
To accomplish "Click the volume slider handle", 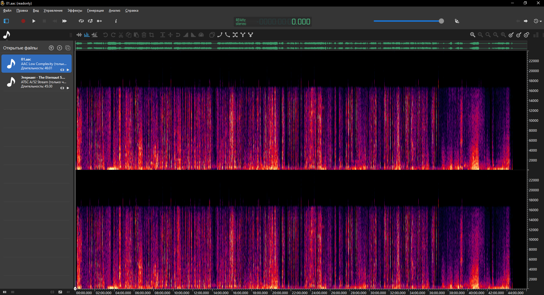I will coord(441,21).
